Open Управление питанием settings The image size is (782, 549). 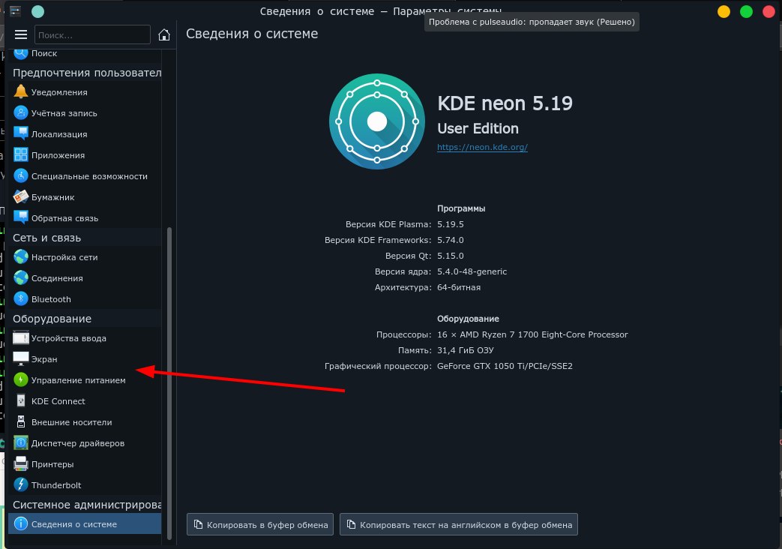(85, 379)
